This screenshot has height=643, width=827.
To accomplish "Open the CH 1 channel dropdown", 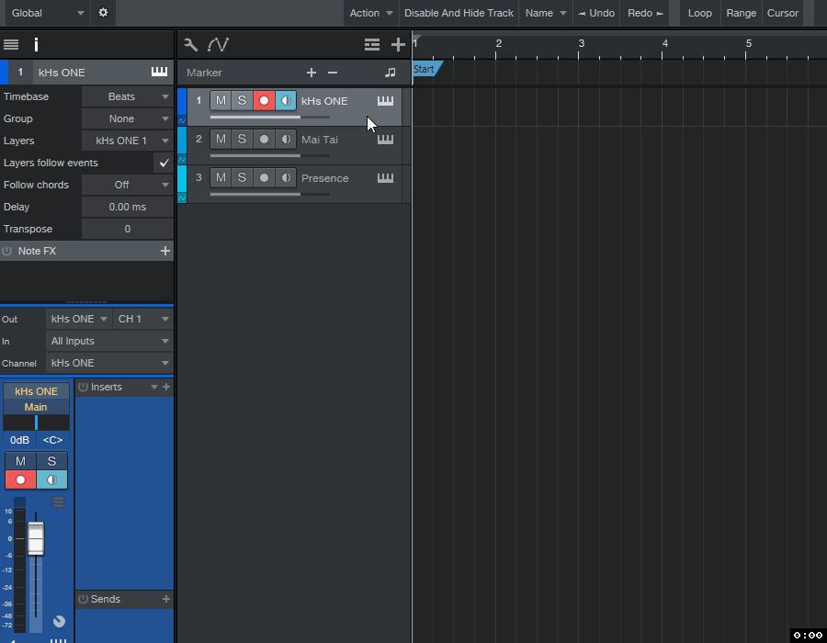I will [x=143, y=319].
